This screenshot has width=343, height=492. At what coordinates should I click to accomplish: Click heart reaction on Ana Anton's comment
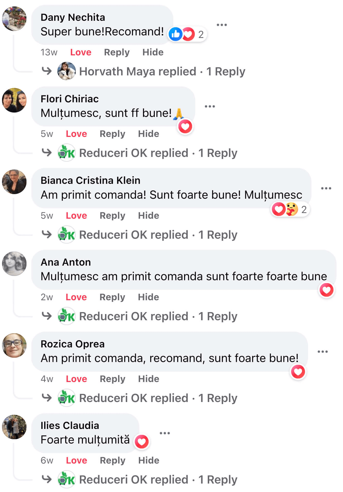326,290
